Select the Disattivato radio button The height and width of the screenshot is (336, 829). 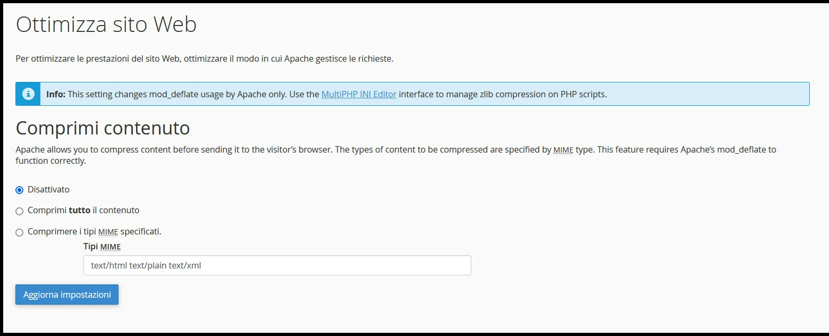coord(20,190)
